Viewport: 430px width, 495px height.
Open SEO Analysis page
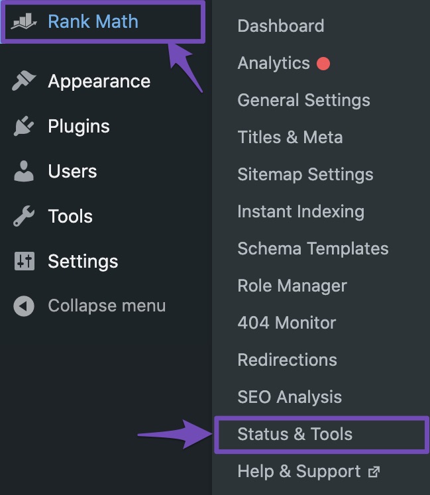[290, 397]
